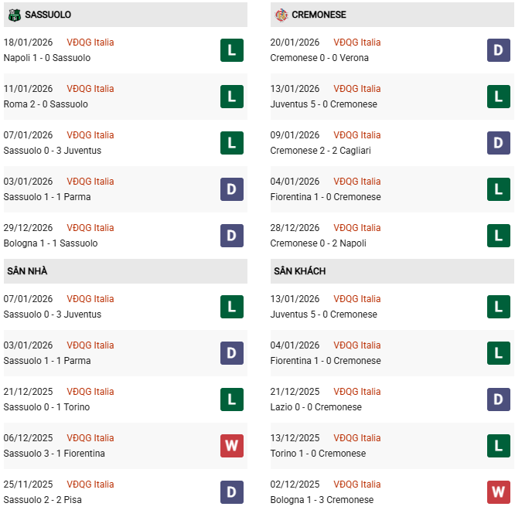
Task: Click the Cremonese team crest icon
Action: (x=281, y=15)
